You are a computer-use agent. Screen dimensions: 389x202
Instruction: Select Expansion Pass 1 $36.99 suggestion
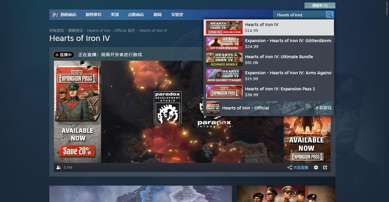[269, 91]
